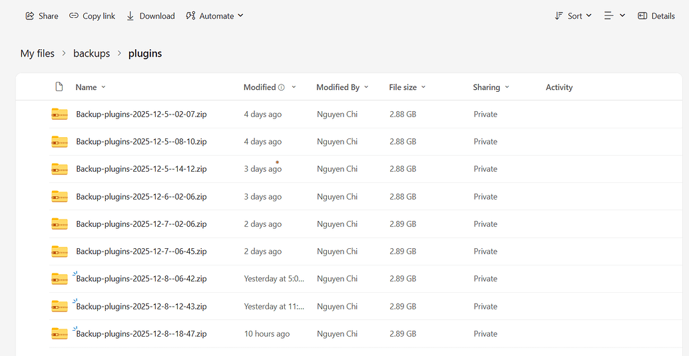This screenshot has width=689, height=356.
Task: Open the view layout options dropdown
Action: point(614,16)
